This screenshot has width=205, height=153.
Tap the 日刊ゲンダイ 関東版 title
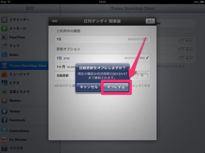102,21
